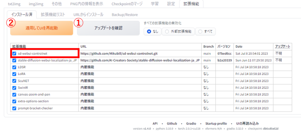Open the URLからインストール sub-tab

pyautogui.click(x=88, y=14)
